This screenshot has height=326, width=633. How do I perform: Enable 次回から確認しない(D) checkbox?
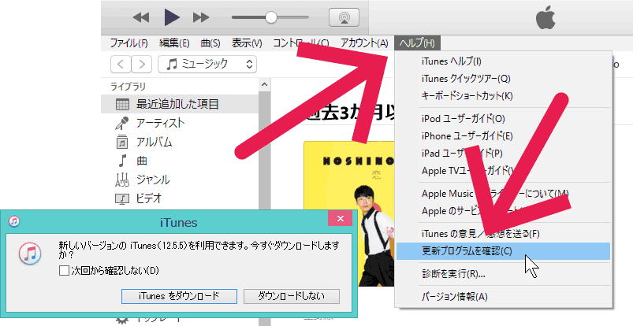point(64,270)
